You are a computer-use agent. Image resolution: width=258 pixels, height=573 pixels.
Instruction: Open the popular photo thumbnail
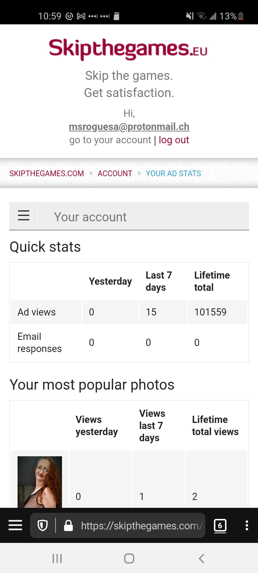point(40,482)
